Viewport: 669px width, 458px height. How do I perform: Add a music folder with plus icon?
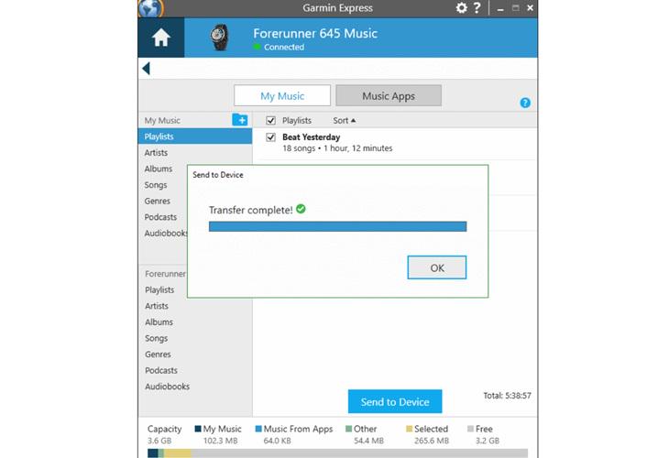tap(239, 120)
